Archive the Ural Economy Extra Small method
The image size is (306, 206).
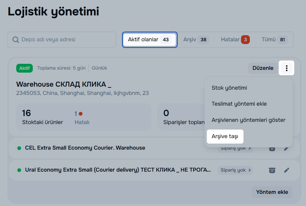272,170
